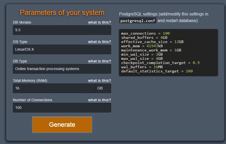Image resolution: width=226 pixels, height=144 pixels.
Task: Open 'what is this?' for DB Version
Action: pyautogui.click(x=100, y=22)
